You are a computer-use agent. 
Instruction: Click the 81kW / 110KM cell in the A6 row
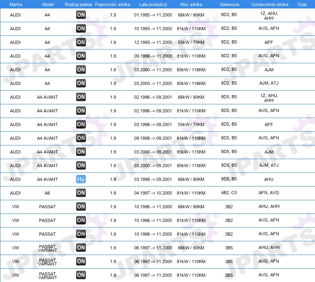click(191, 193)
